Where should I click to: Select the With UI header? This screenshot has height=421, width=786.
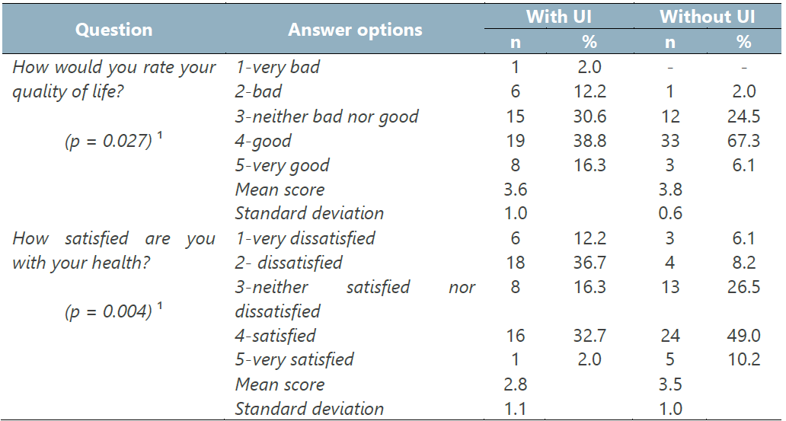point(561,17)
